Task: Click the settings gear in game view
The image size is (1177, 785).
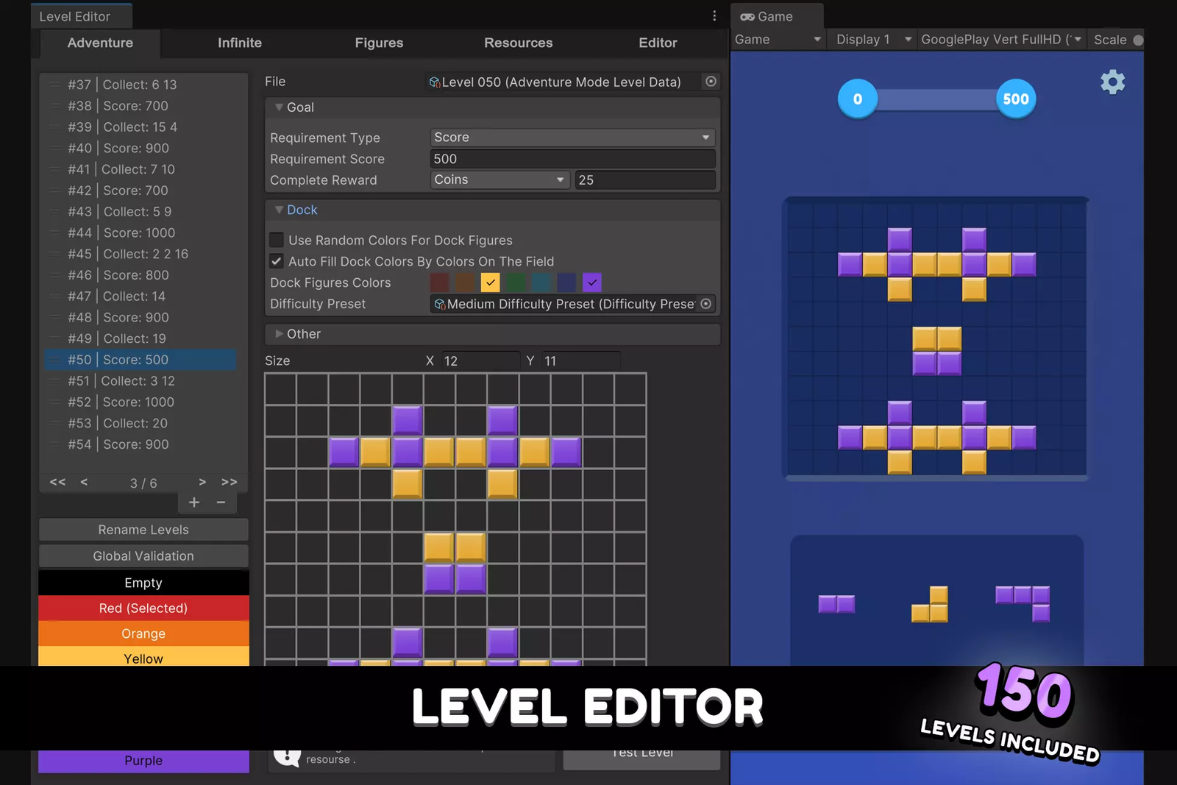Action: pos(1112,82)
